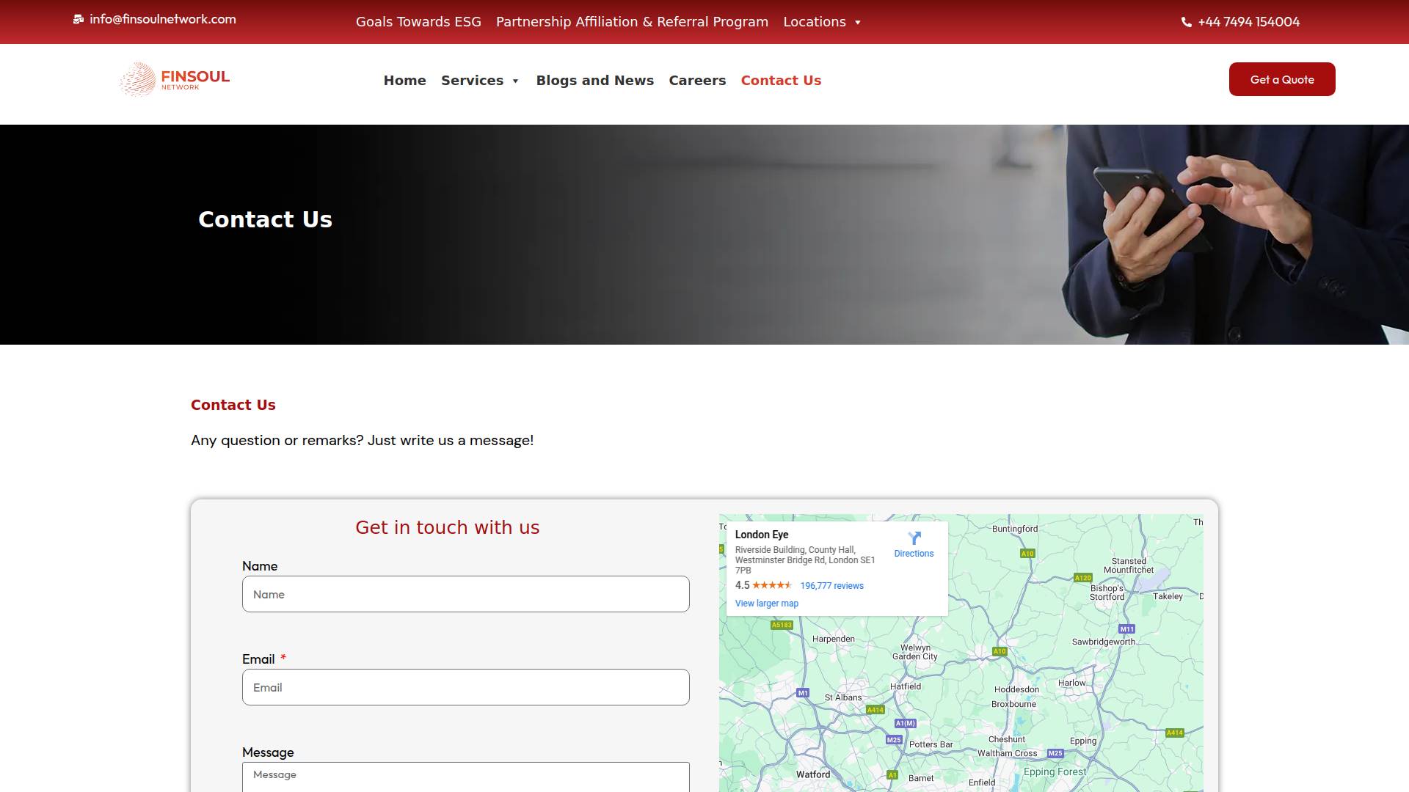Open Partnership Affiliation & Referral Program link
The height and width of the screenshot is (792, 1409).
tap(632, 22)
